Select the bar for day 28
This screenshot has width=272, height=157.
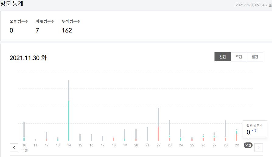click(225, 130)
